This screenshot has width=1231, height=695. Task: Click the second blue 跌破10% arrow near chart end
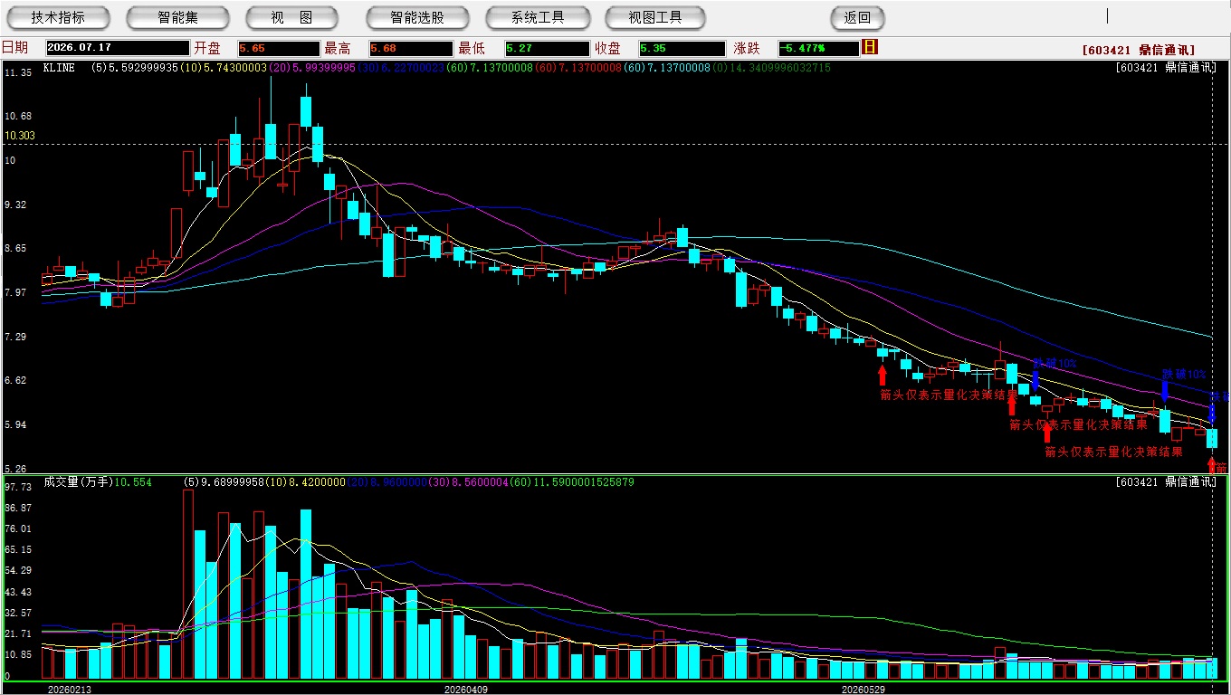coord(1164,390)
